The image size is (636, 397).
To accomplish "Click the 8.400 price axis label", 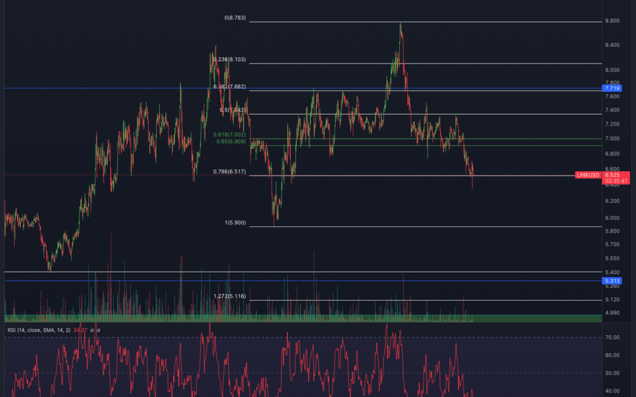I will point(612,45).
